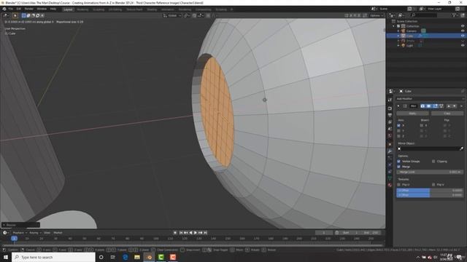The image size is (467, 262).
Task: Toggle Collection visibility eye in outliner
Action: click(x=463, y=26)
